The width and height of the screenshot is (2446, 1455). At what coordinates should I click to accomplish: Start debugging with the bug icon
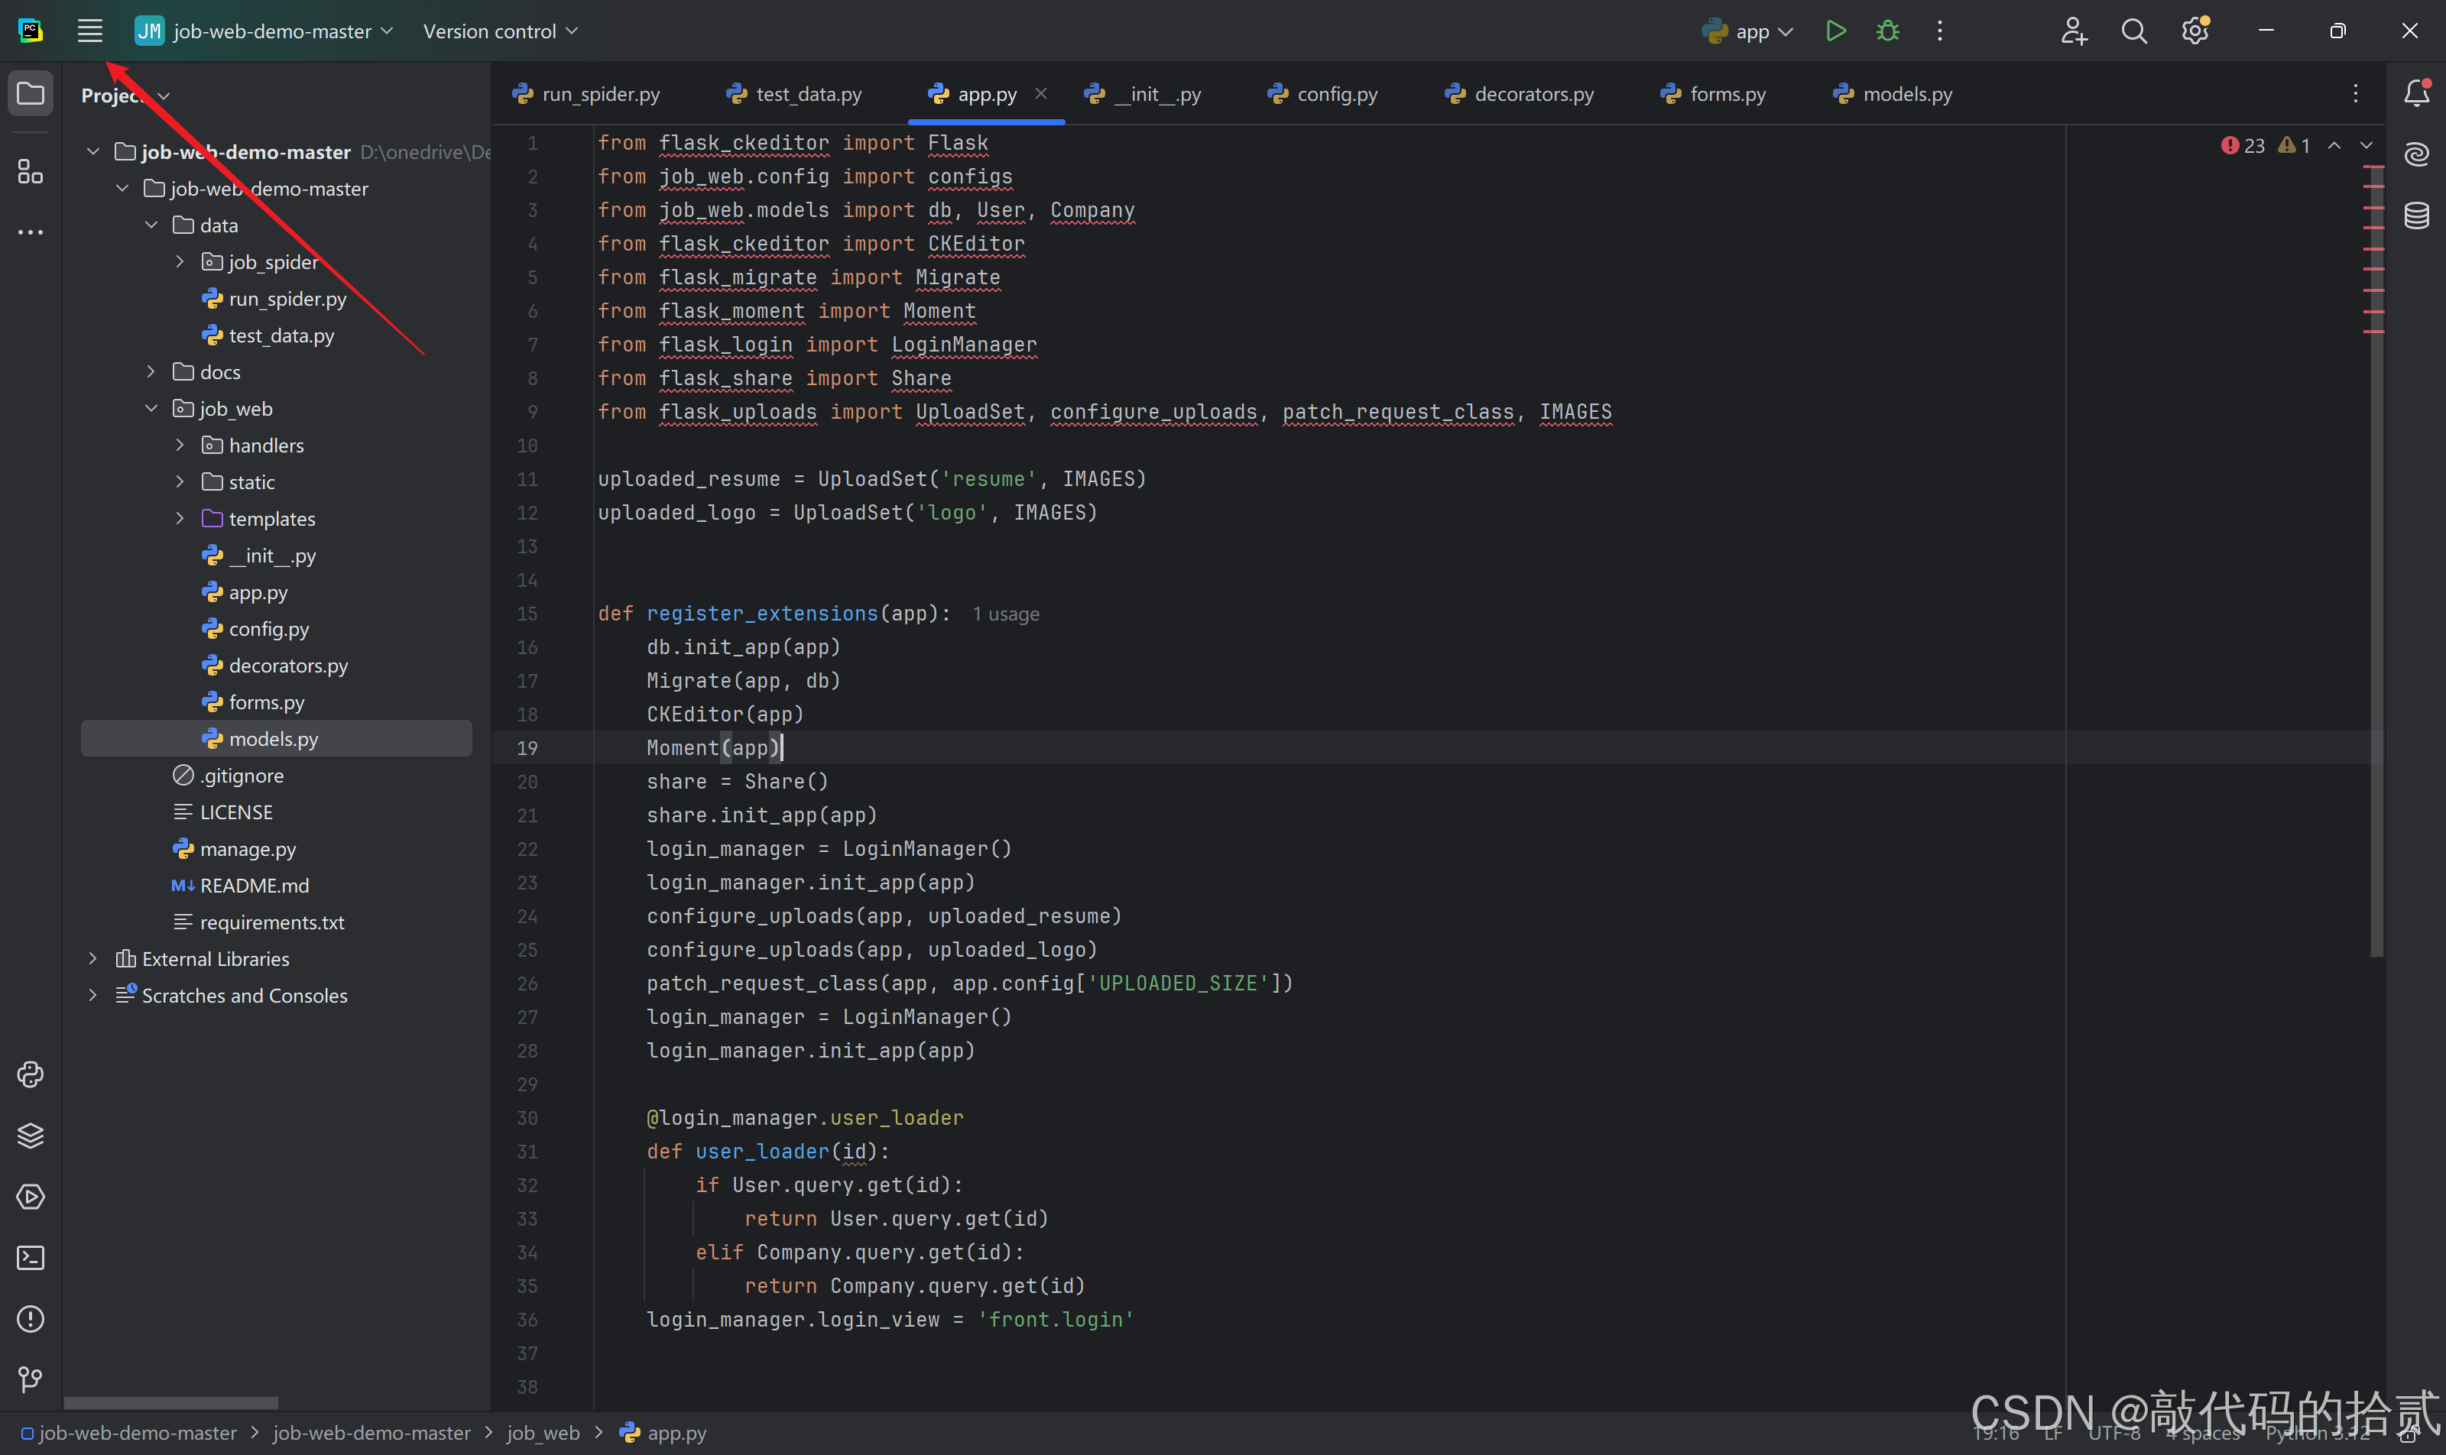coord(1887,31)
